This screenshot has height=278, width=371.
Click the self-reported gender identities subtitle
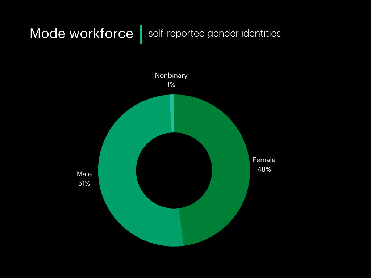[x=214, y=34]
